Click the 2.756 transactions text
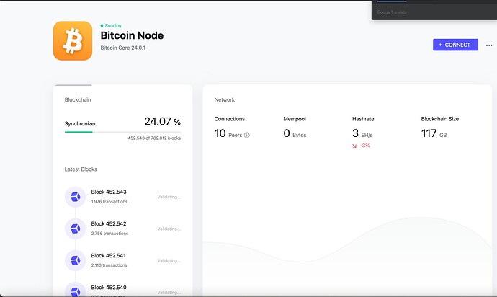This screenshot has width=497, height=297. click(109, 234)
